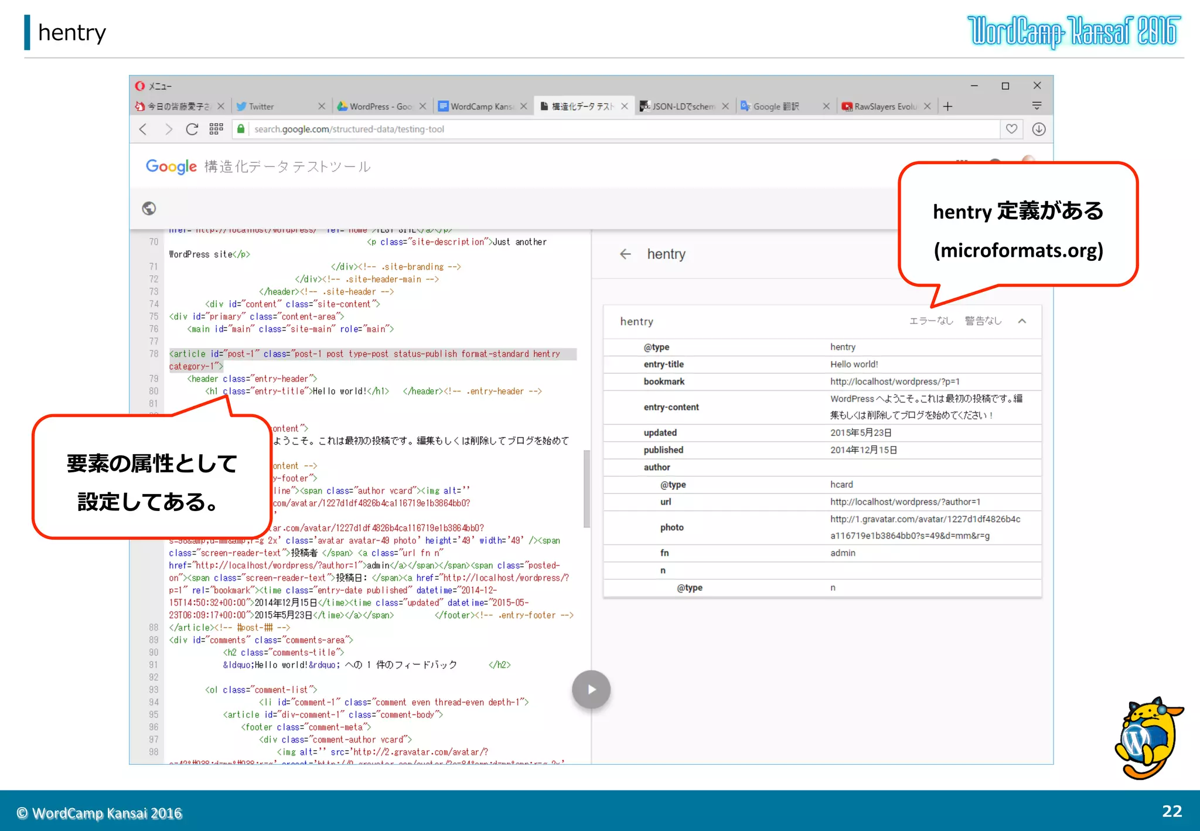Screen dimensions: 1200x831
Task: Click the Google logo
Action: (x=171, y=166)
